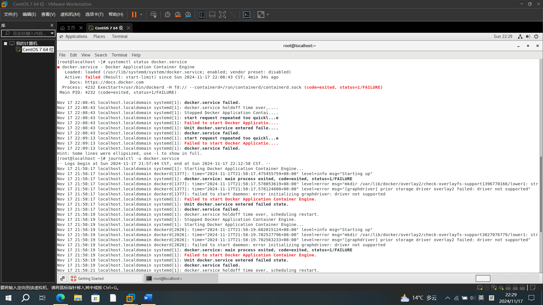Toggle the library sidebar view
Image resolution: width=543 pixels, height=305 pixels.
(202, 15)
